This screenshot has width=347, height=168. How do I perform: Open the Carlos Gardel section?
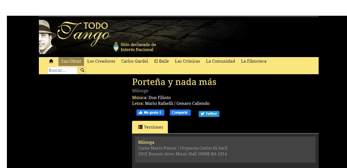(135, 61)
